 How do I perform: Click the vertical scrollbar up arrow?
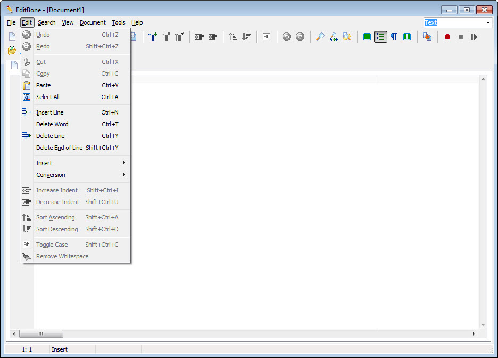tap(483, 79)
